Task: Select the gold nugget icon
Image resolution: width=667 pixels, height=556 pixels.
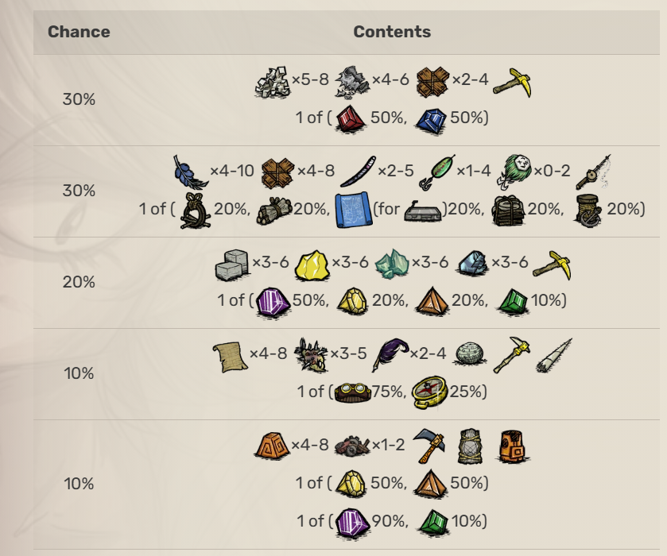Action: pos(312,263)
